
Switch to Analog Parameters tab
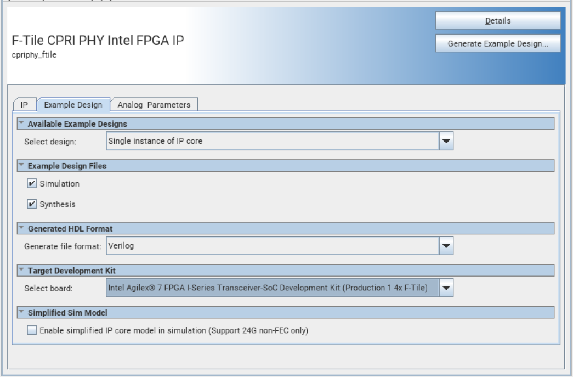(154, 105)
